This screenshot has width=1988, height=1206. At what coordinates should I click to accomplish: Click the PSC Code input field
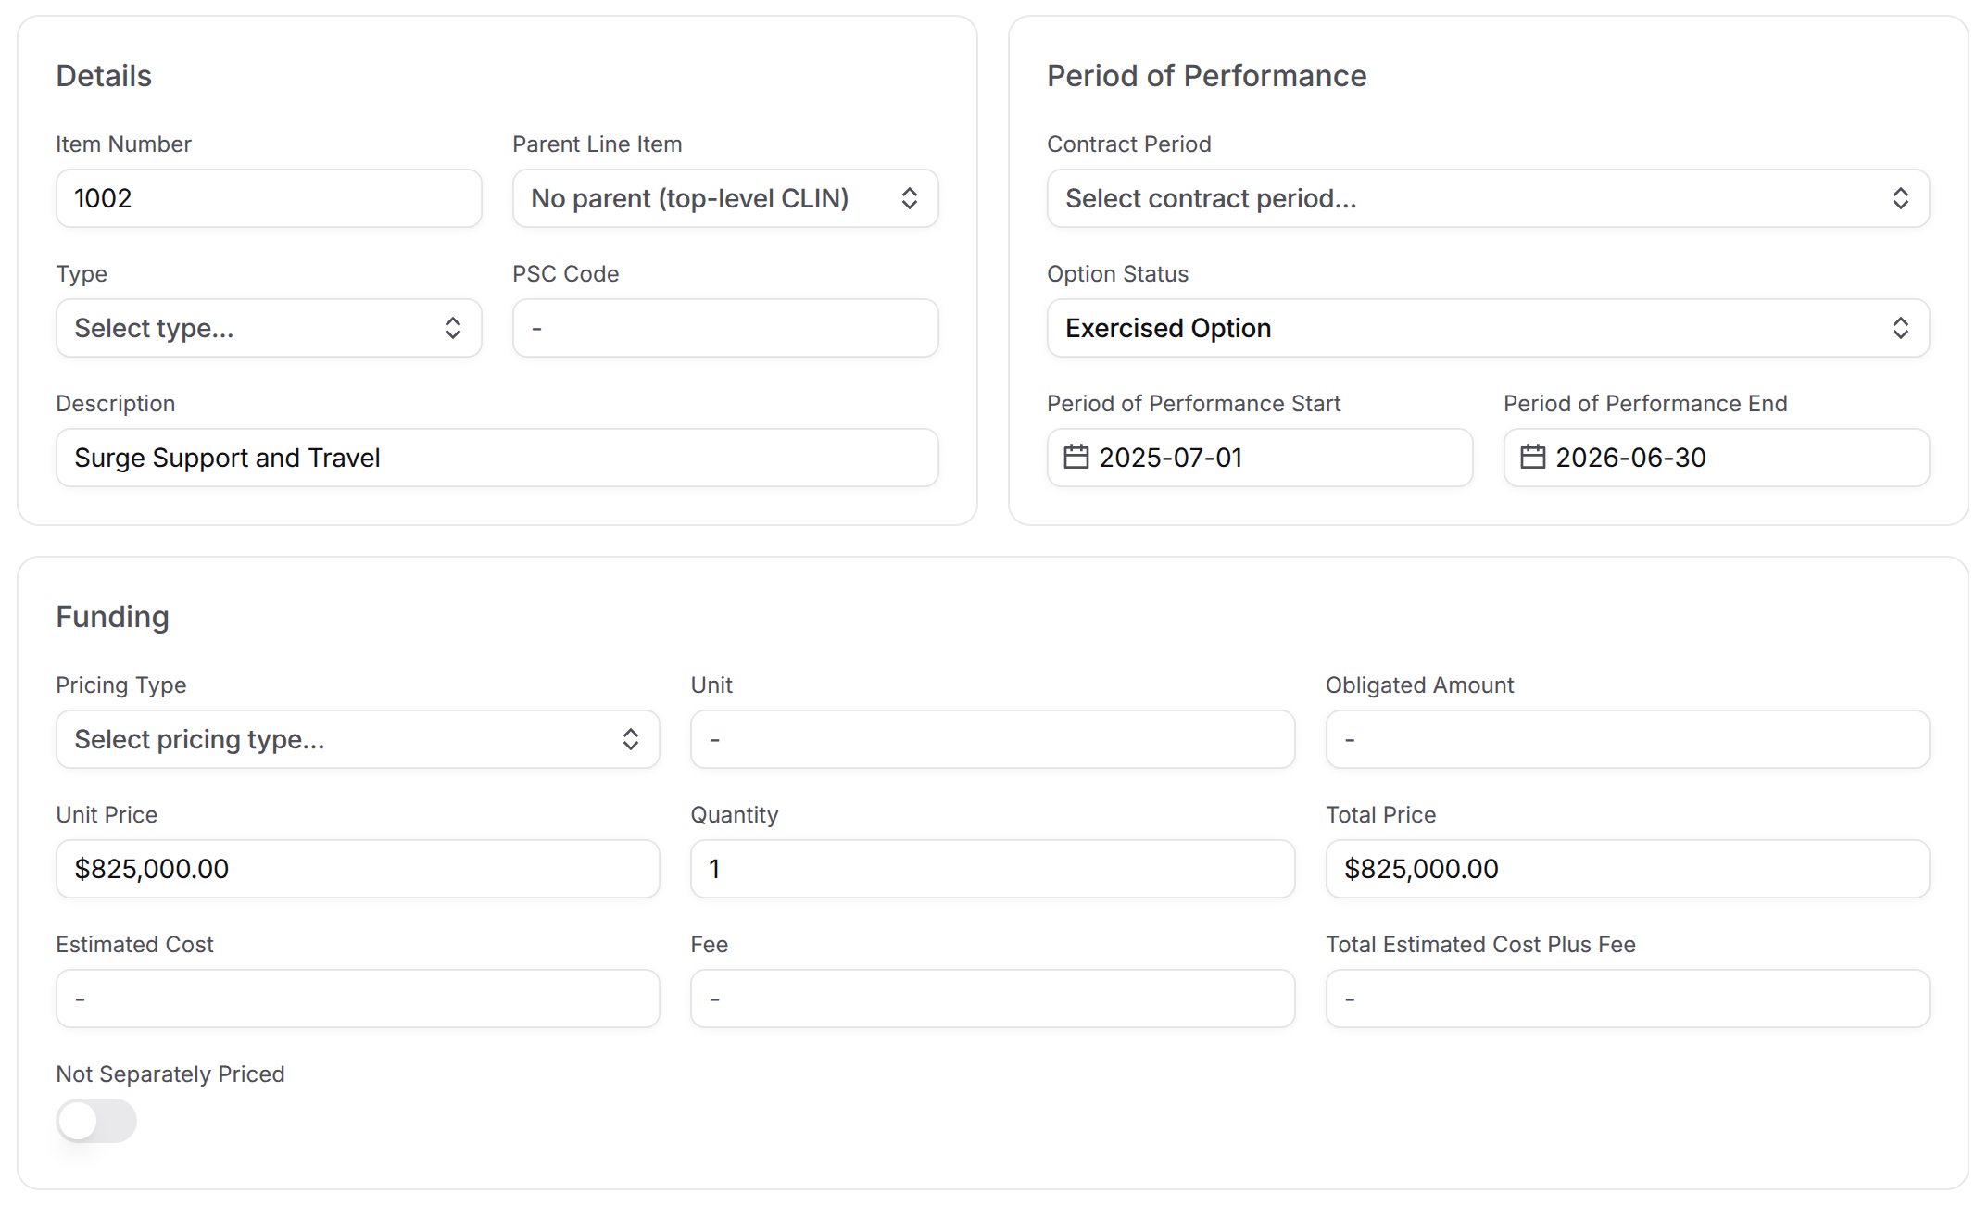725,328
